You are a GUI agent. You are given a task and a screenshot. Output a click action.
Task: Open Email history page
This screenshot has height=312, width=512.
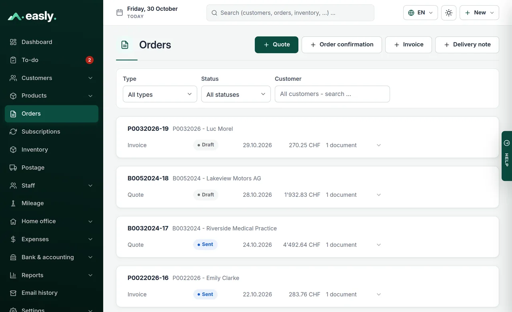point(52,293)
